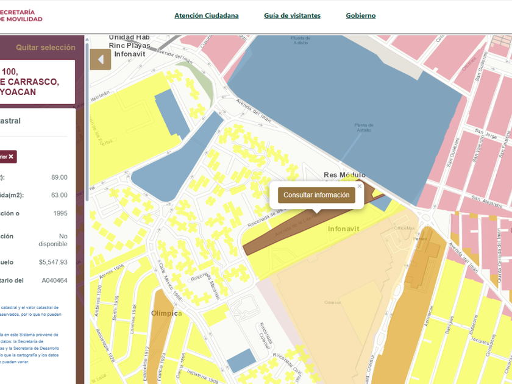Click the Consultar información button
The image size is (512, 384).
click(x=316, y=195)
